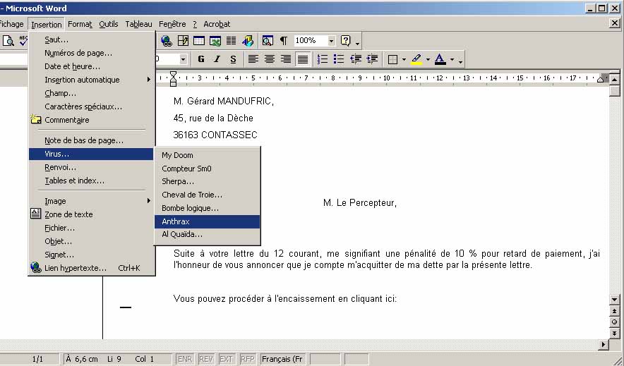Open the font size dropdown arrow
624x366 pixels.
(183, 60)
